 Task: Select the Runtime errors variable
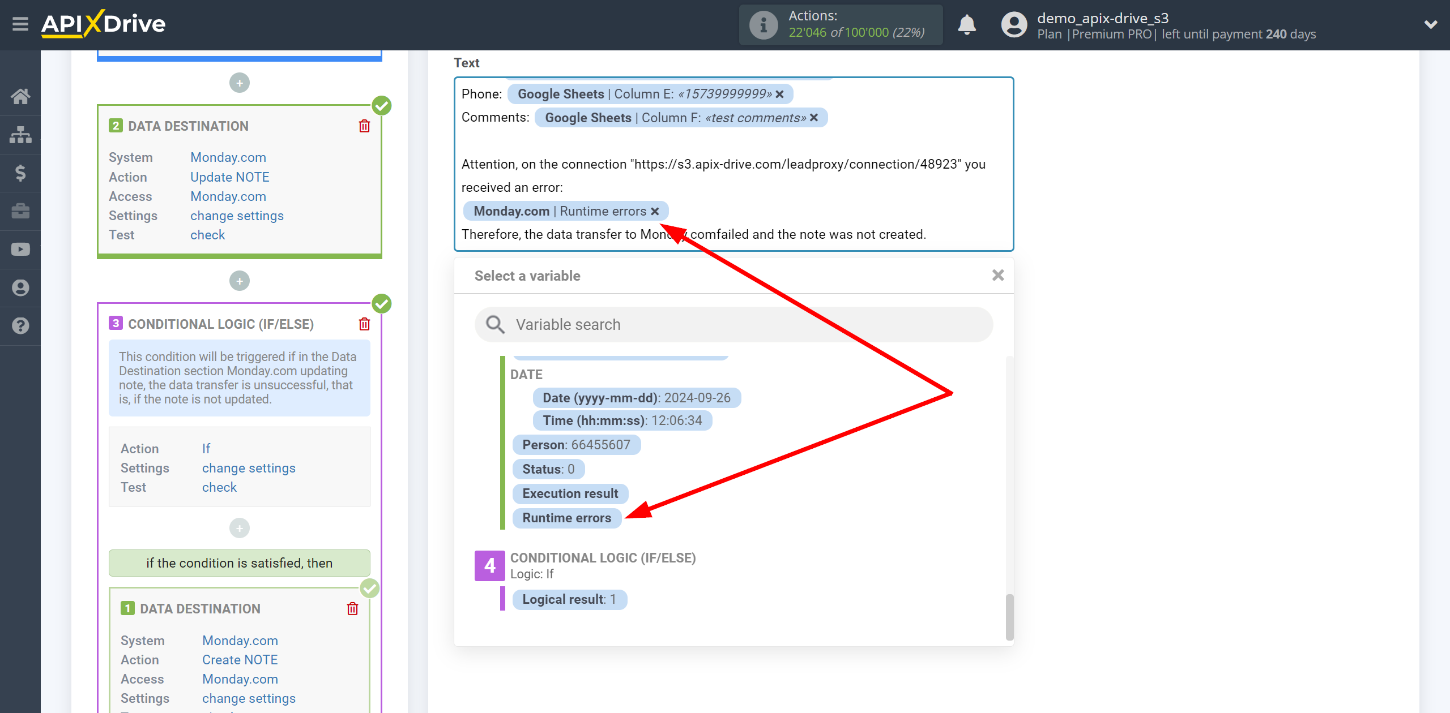[x=568, y=517]
